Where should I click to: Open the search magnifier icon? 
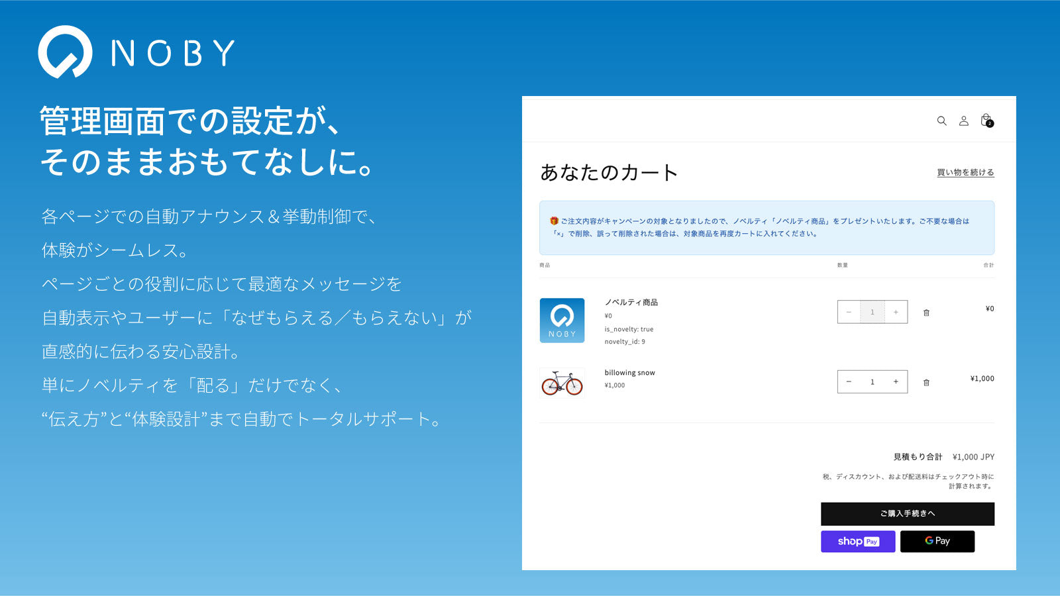click(x=941, y=121)
